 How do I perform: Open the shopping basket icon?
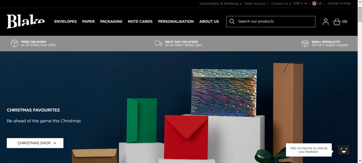pos(337,22)
